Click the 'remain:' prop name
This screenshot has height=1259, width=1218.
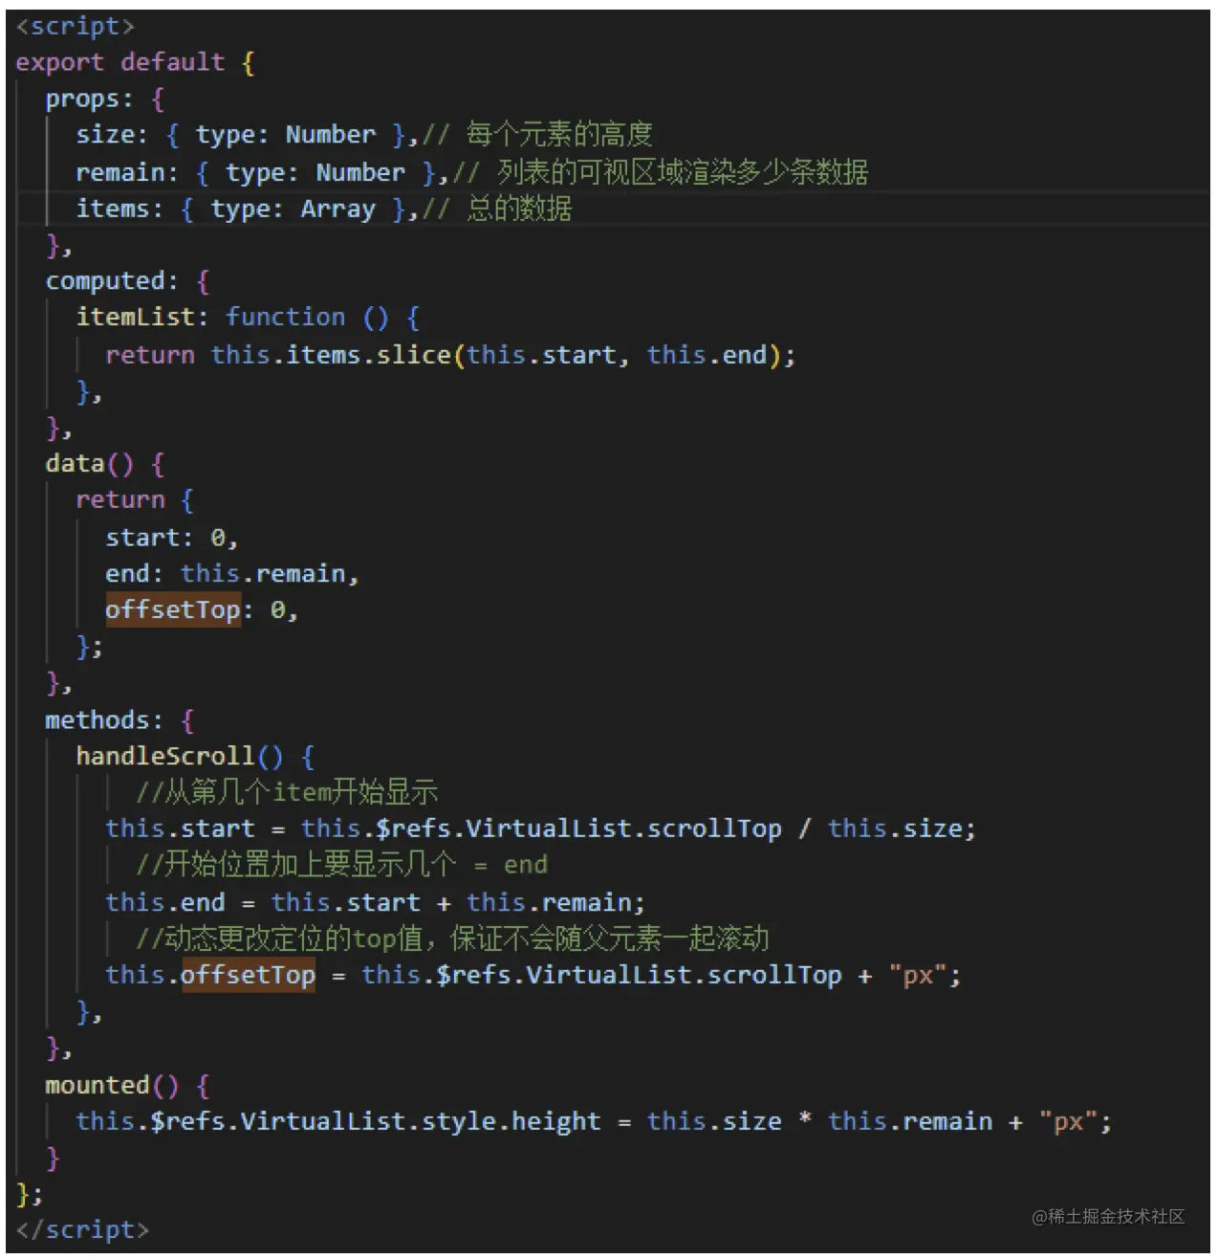127,173
